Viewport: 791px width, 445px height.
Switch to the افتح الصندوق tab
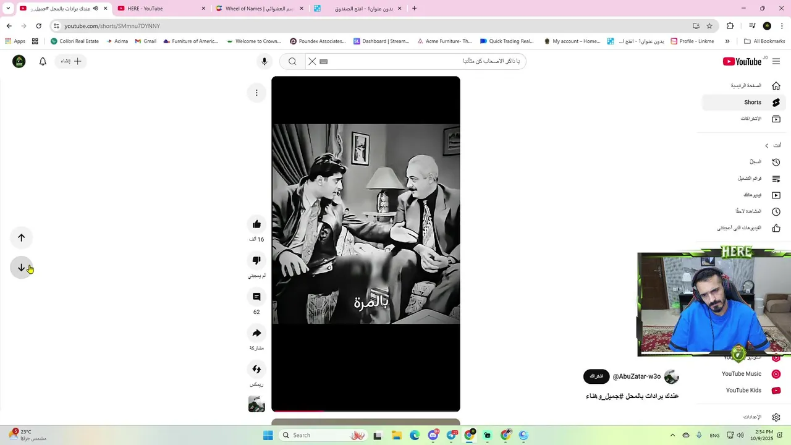tap(357, 9)
